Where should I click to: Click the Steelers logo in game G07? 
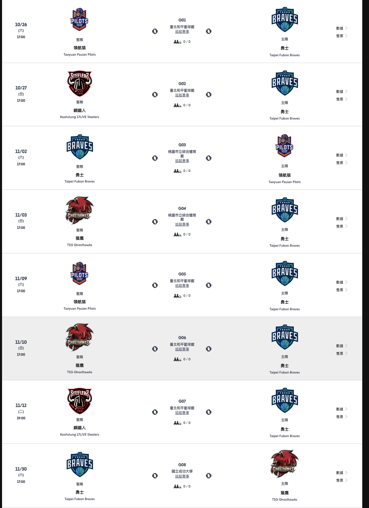point(80,401)
